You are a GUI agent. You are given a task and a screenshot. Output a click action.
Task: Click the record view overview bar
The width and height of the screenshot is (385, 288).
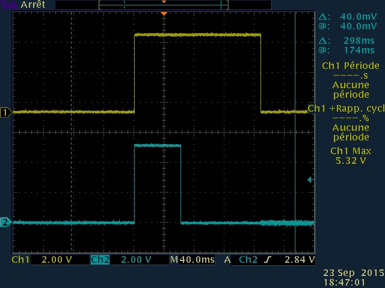point(164,5)
